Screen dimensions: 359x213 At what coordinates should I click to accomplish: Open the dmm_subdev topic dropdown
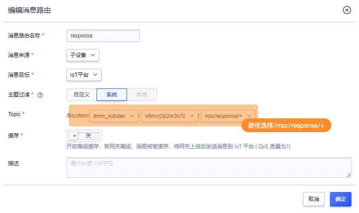(114, 116)
